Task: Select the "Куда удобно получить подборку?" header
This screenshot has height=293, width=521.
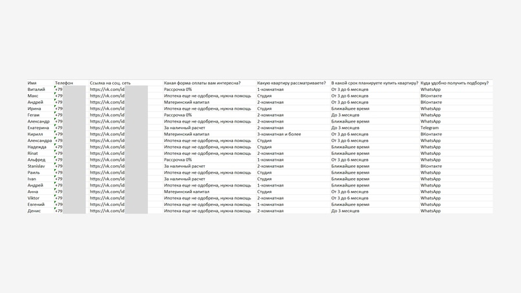Action: [455, 83]
